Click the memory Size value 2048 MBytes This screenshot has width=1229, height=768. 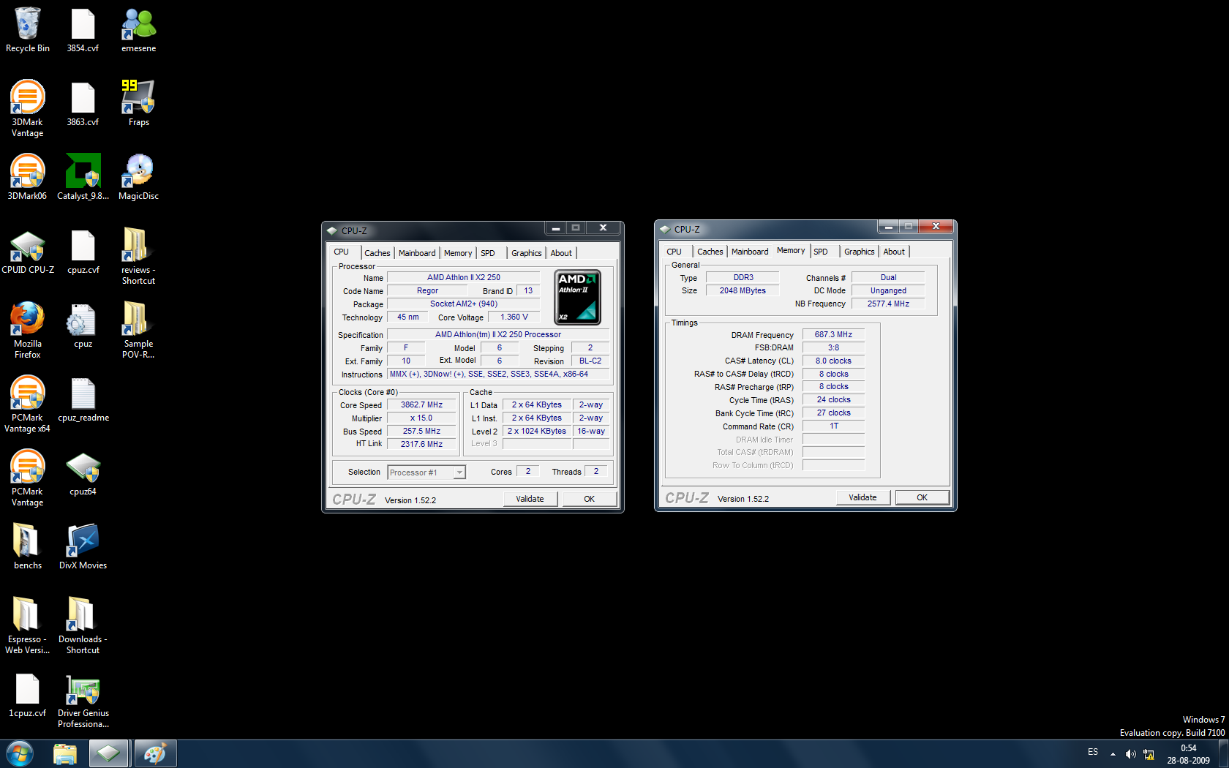point(743,290)
